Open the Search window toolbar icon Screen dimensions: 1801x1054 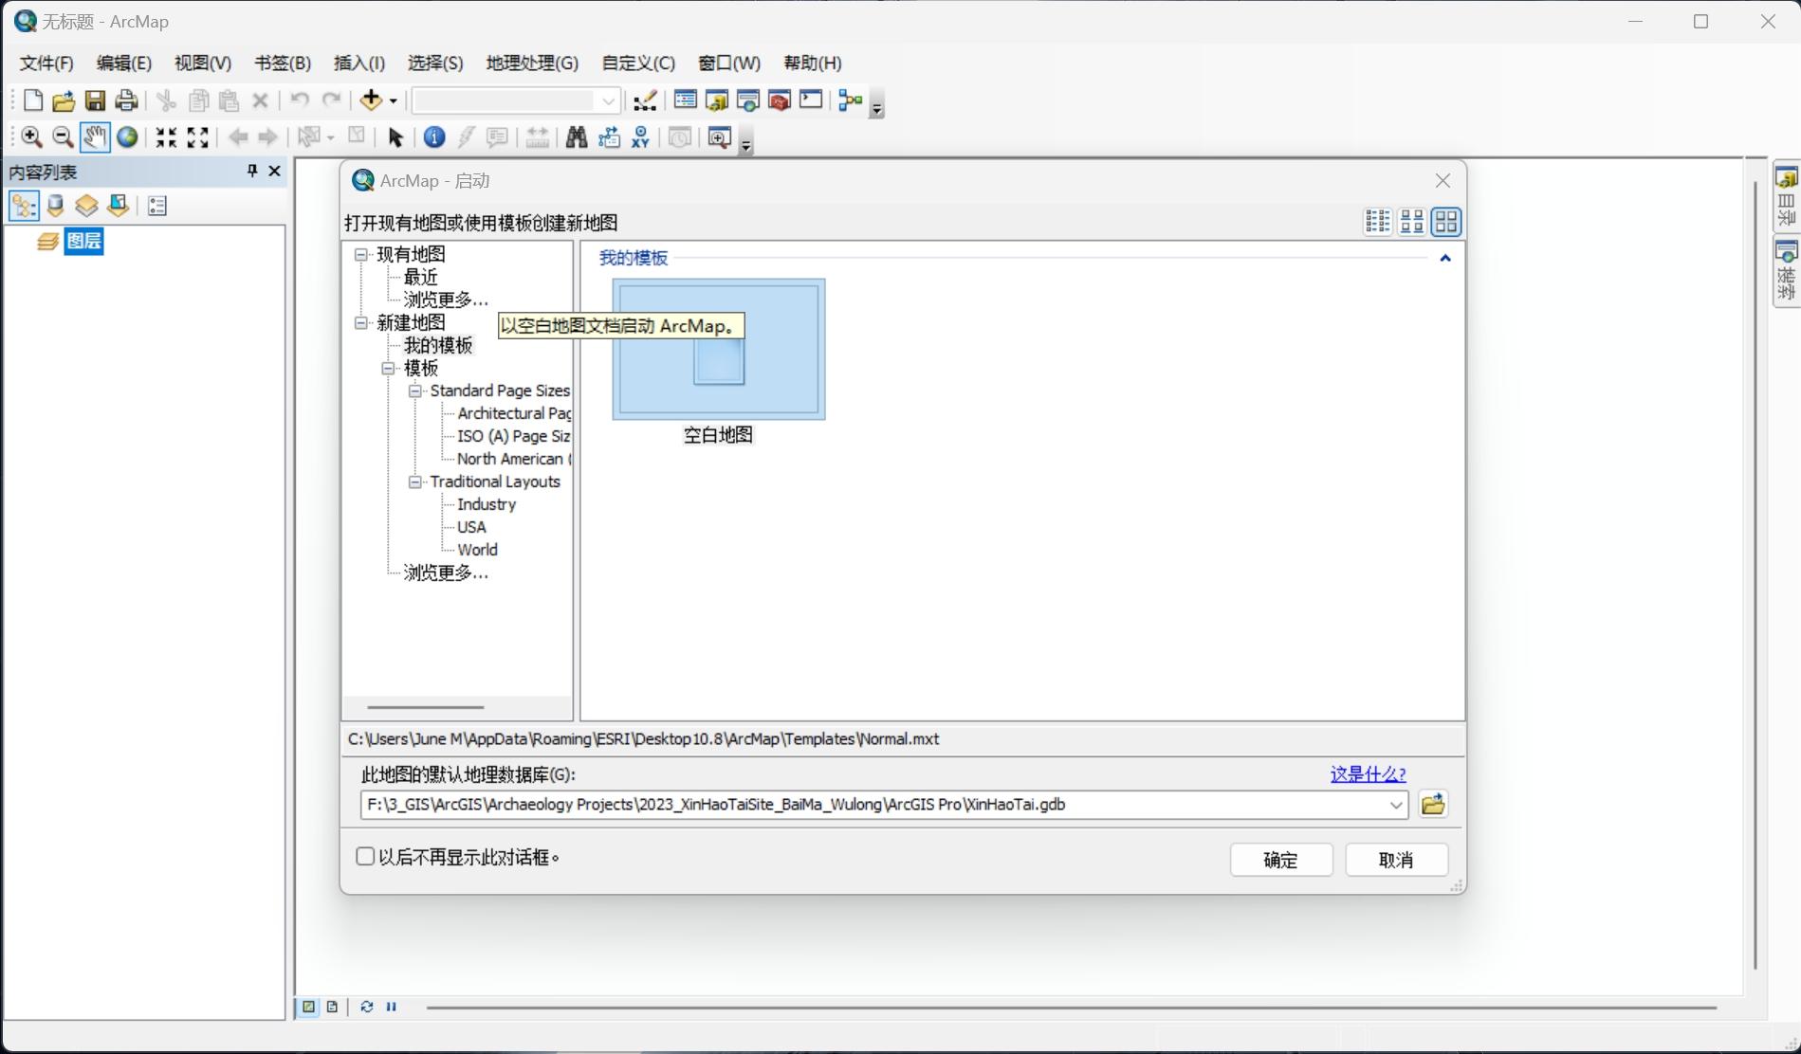(x=747, y=100)
